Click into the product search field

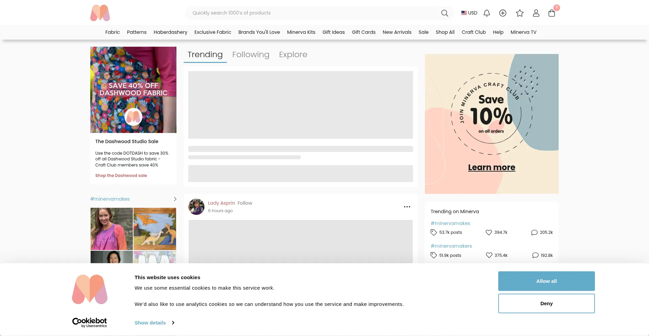(311, 13)
